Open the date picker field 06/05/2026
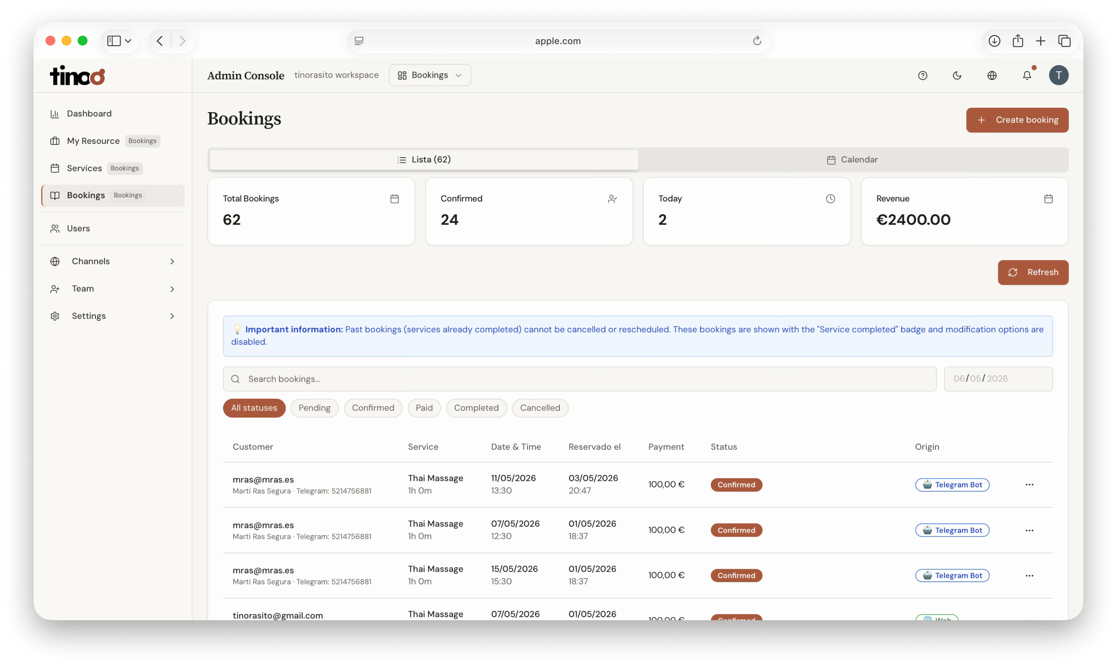The image size is (1117, 665). click(x=998, y=379)
